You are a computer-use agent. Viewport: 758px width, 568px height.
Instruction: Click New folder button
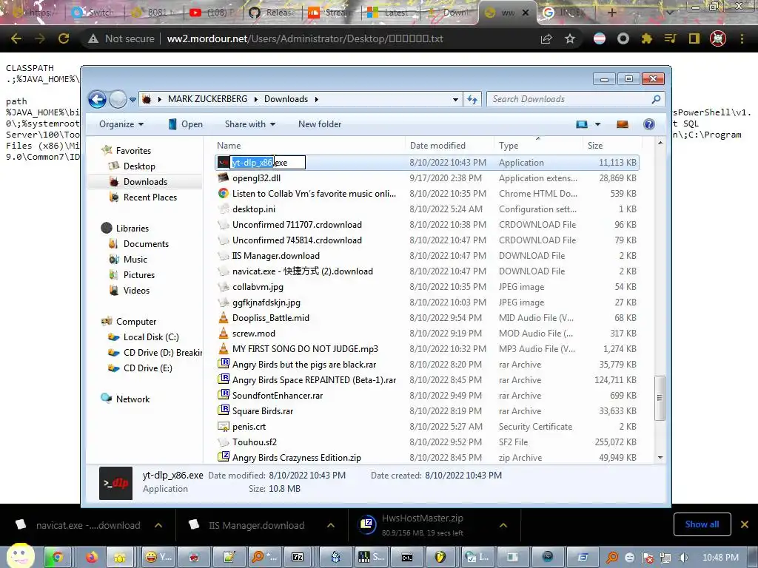click(320, 124)
